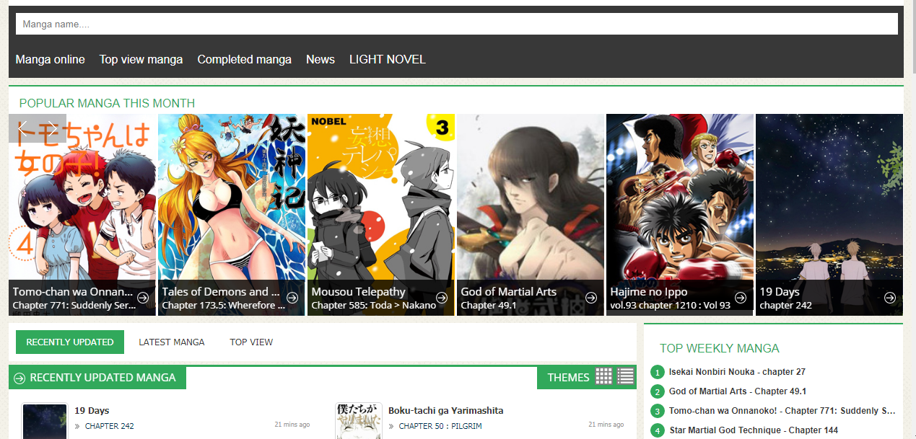Click Boku-tachi ga Yarimashita small thumbnail
The width and height of the screenshot is (916, 439).
pyautogui.click(x=359, y=422)
